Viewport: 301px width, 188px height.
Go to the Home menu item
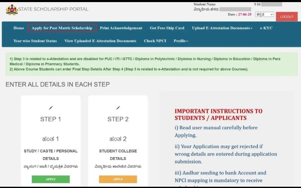pyautogui.click(x=18, y=28)
